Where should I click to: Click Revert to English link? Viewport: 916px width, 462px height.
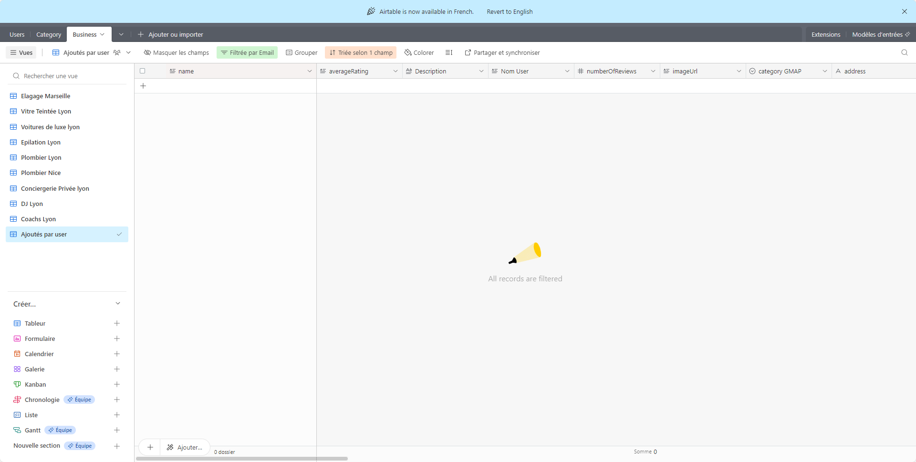(x=510, y=11)
